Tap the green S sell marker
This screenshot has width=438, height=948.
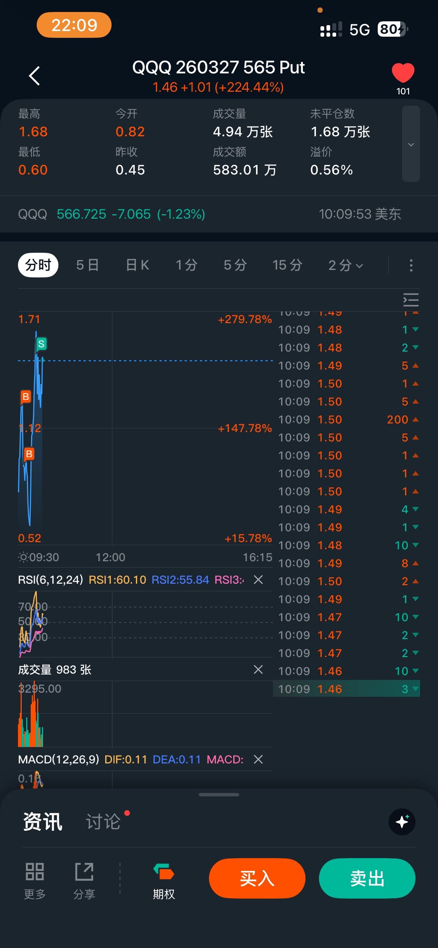pyautogui.click(x=41, y=344)
